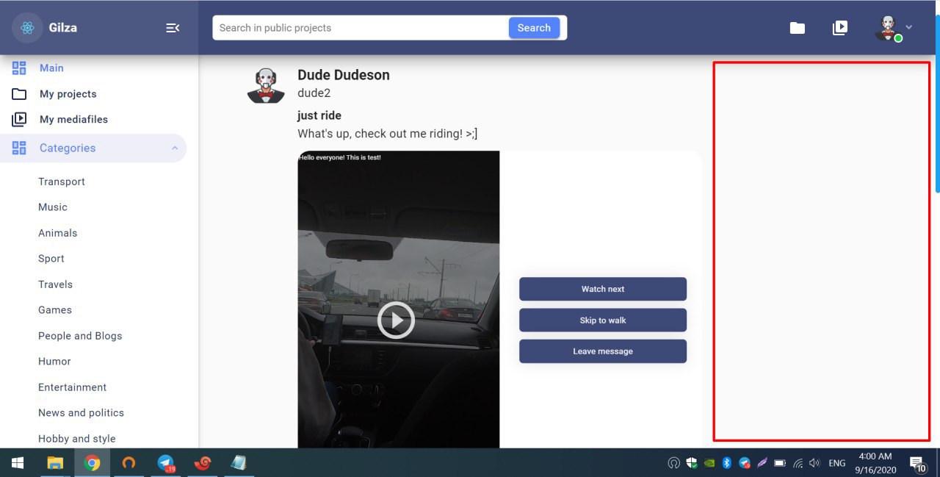Click the Telegram tray icon
Screen dimensions: 940x477
(x=745, y=463)
